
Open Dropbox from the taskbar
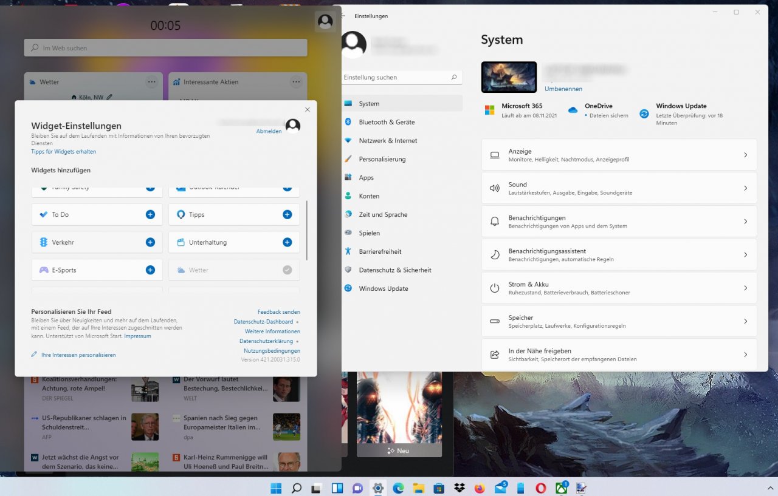pos(460,488)
